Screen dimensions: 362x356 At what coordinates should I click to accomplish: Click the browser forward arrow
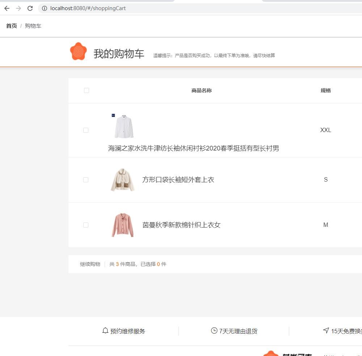[x=18, y=8]
